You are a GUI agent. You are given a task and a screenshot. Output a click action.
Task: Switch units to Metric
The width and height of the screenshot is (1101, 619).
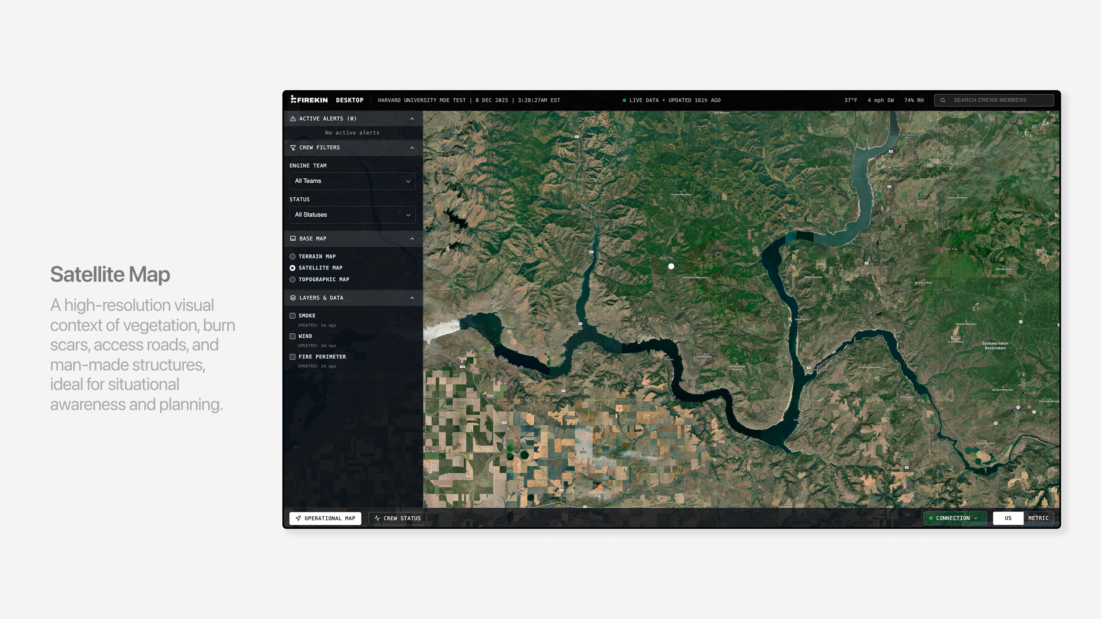click(1038, 518)
